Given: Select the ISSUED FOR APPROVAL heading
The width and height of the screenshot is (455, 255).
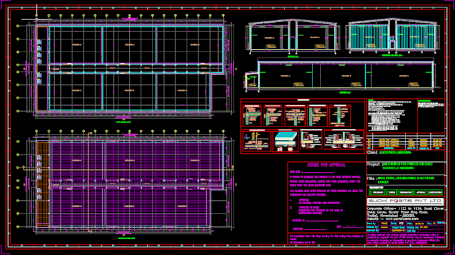Looking at the screenshot, I should (x=327, y=165).
